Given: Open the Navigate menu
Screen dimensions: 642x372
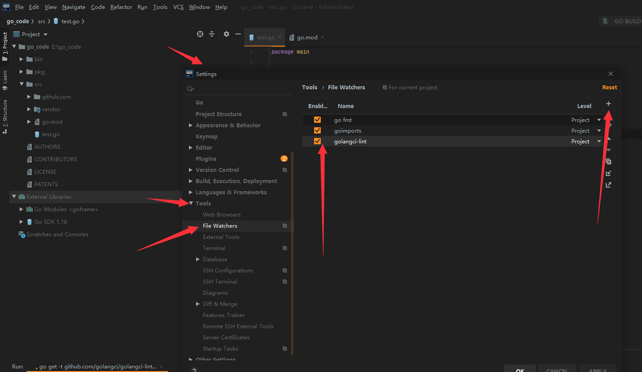Looking at the screenshot, I should pyautogui.click(x=74, y=7).
